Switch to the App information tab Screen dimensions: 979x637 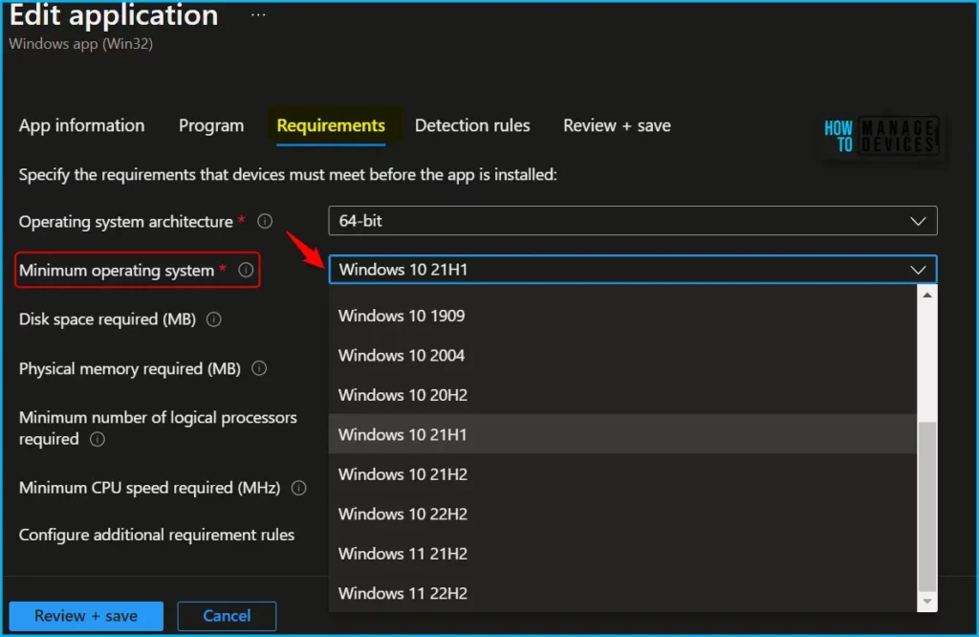(x=81, y=125)
